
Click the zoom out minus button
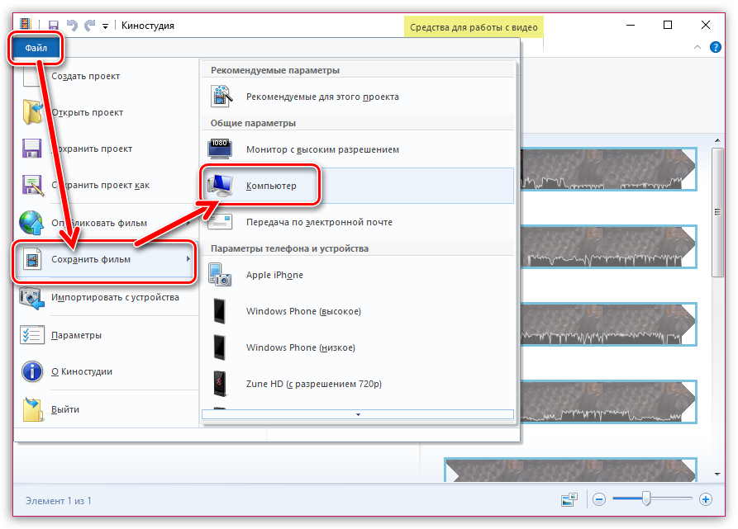click(598, 499)
